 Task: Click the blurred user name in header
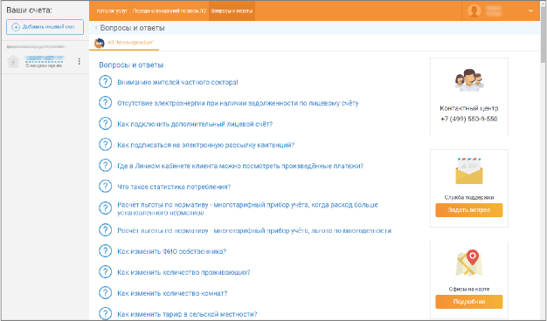pos(494,10)
